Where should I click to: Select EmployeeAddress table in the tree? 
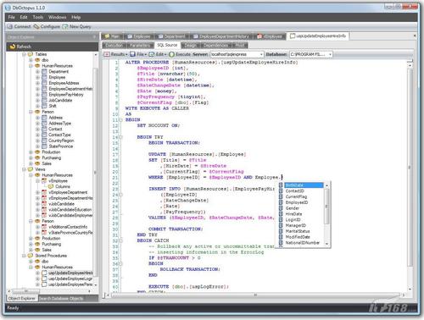(x=64, y=83)
